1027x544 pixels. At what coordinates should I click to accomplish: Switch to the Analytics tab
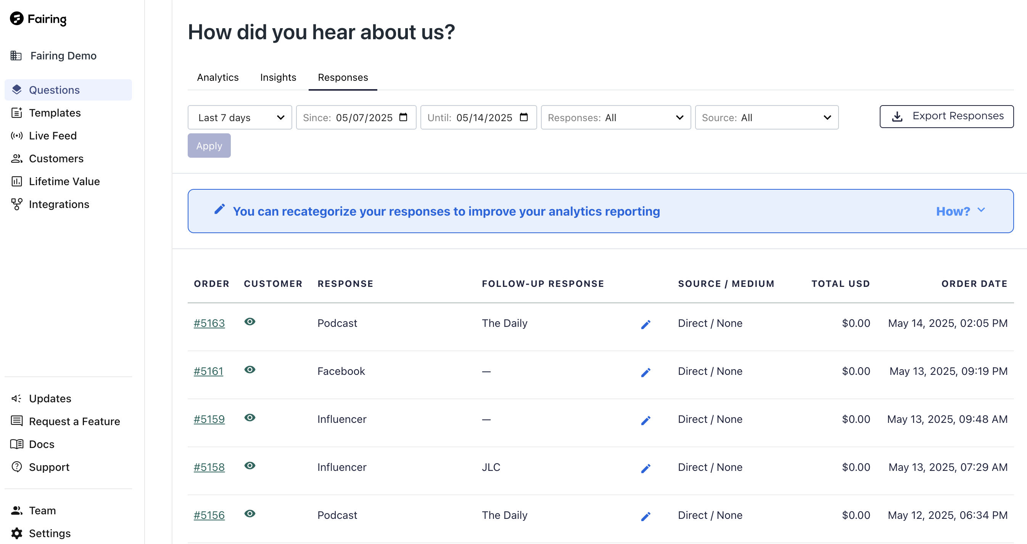(x=218, y=77)
